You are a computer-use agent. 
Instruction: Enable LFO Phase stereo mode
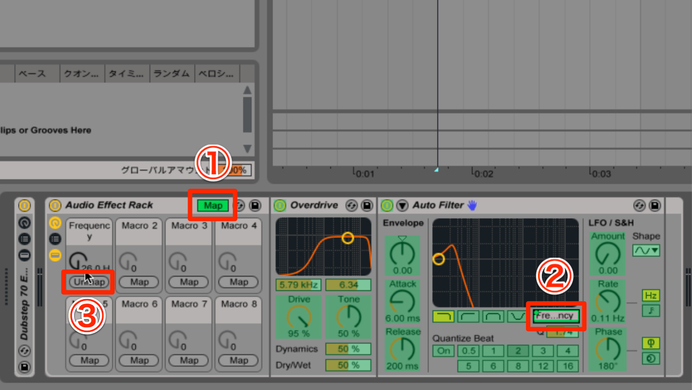[651, 343]
